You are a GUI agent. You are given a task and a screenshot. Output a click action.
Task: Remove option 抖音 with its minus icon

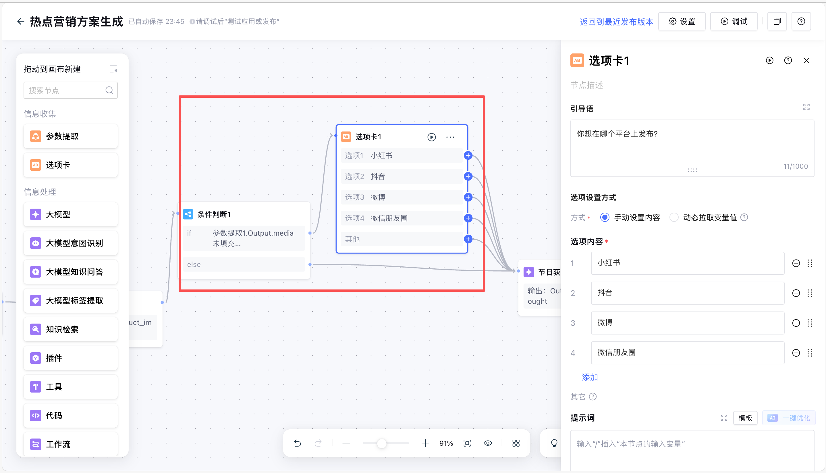point(796,293)
